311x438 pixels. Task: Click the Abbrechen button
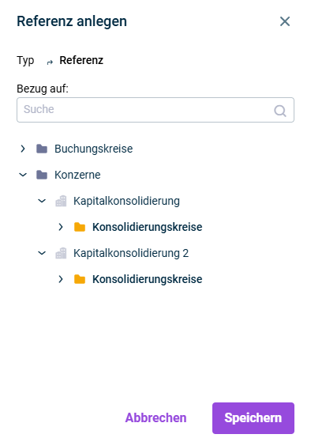pos(155,418)
